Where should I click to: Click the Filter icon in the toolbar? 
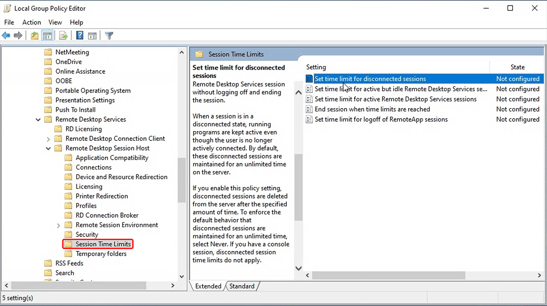109,35
